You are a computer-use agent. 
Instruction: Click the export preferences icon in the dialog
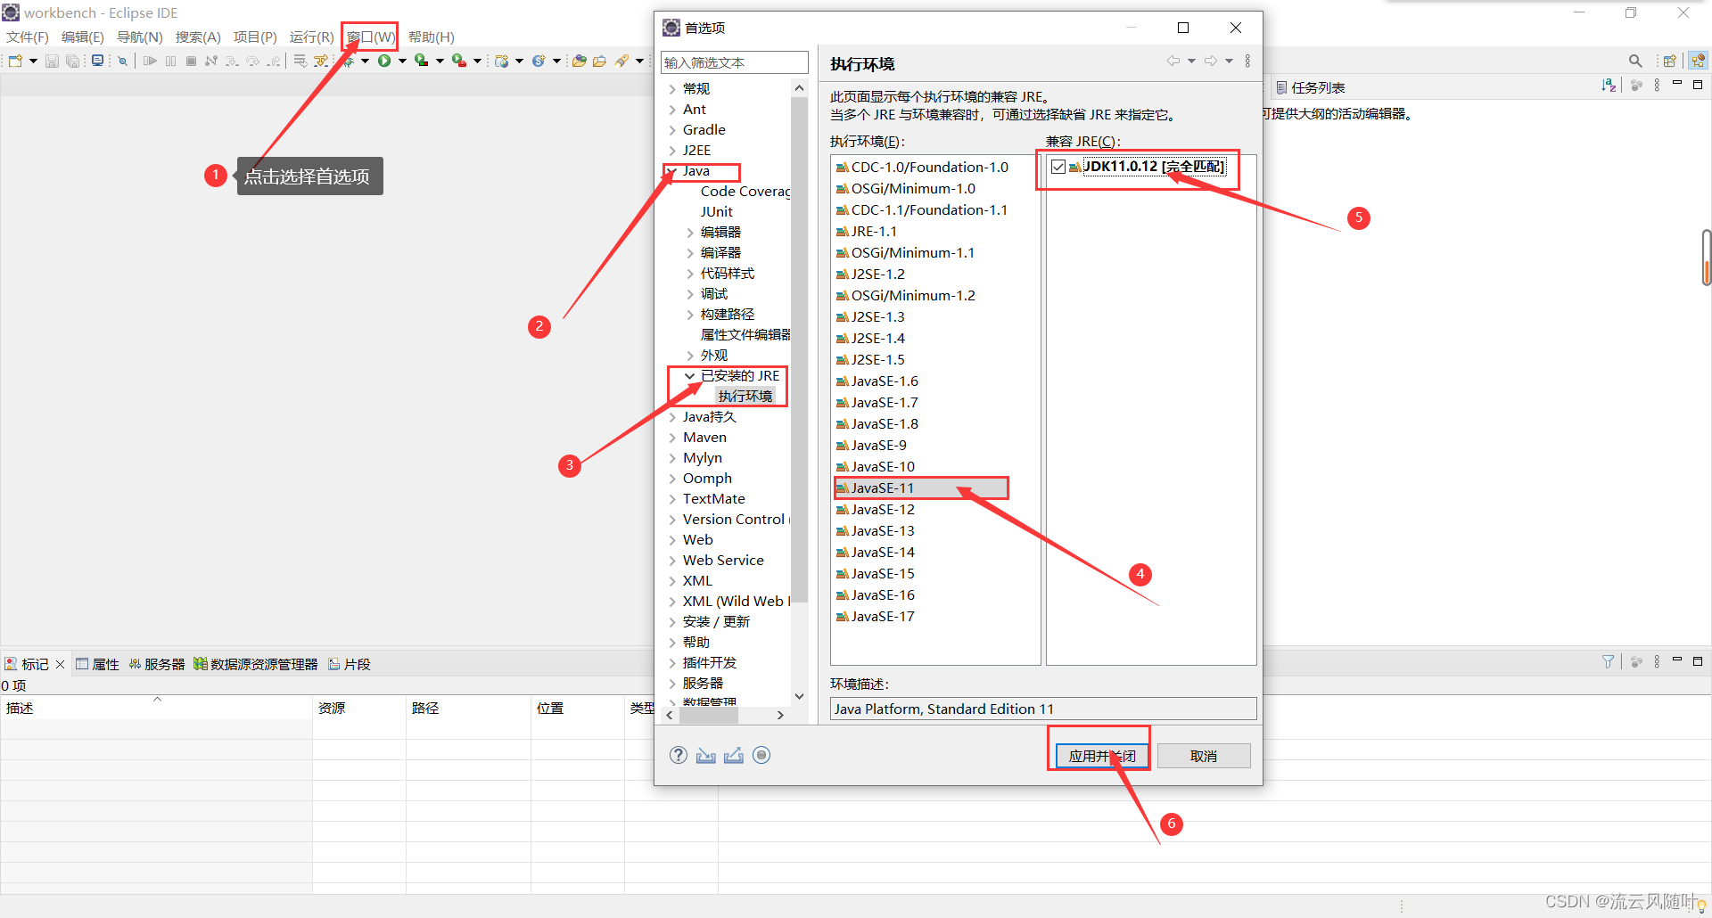pyautogui.click(x=734, y=755)
